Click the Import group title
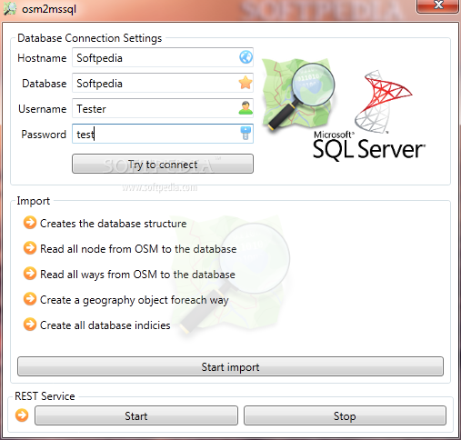Screen dimensions: 461x440 pyautogui.click(x=34, y=201)
